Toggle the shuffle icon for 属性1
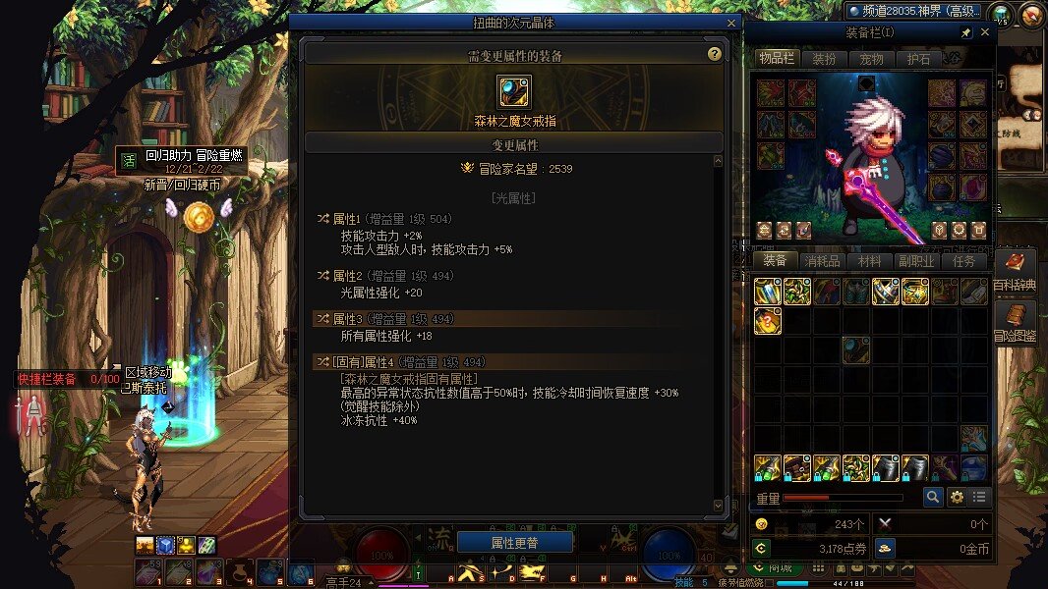The width and height of the screenshot is (1048, 589). point(323,219)
